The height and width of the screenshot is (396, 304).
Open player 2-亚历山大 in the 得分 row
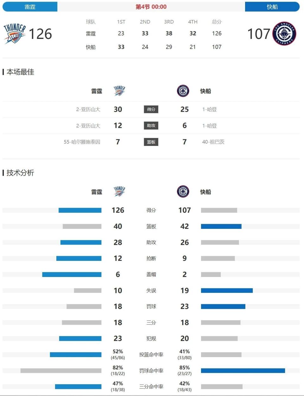tap(88, 110)
